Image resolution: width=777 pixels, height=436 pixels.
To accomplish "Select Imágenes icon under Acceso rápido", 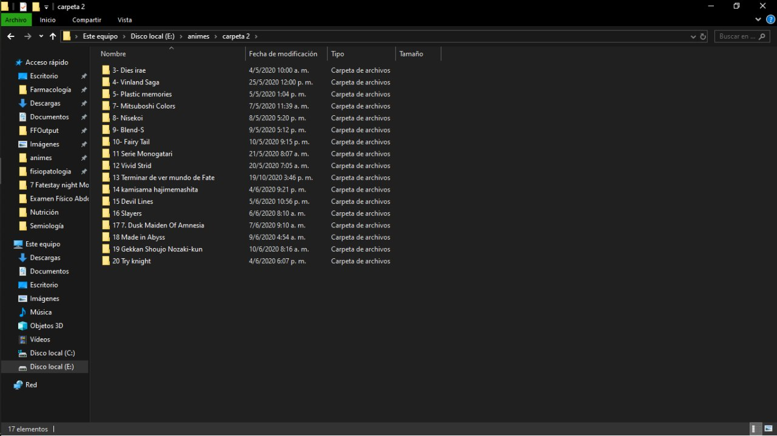I will click(23, 144).
